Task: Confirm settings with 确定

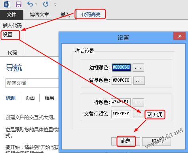Action: pos(125,141)
